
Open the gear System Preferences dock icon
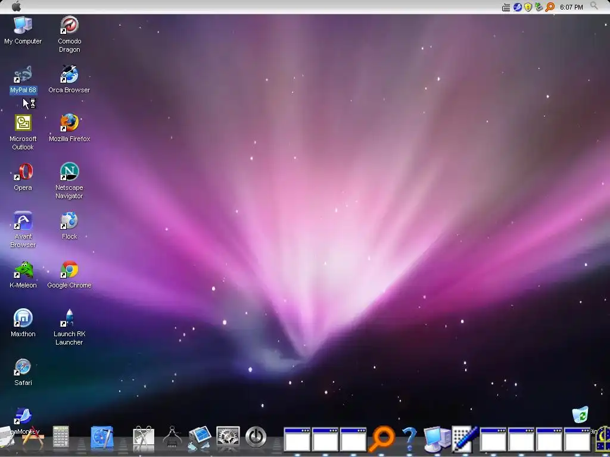click(x=228, y=437)
